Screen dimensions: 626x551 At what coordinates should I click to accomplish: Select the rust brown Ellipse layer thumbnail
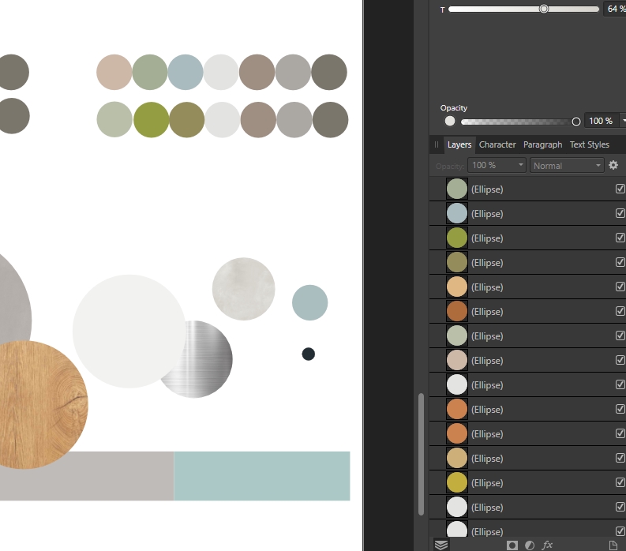pyautogui.click(x=457, y=311)
